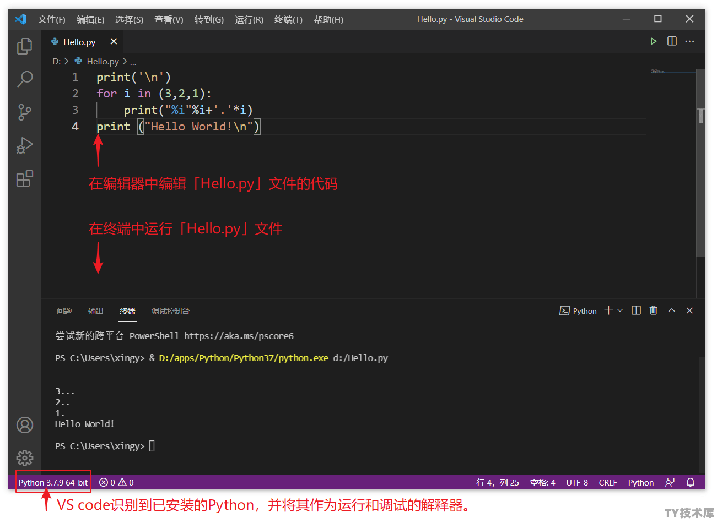
Task: Open the Source Control view
Action: click(24, 112)
